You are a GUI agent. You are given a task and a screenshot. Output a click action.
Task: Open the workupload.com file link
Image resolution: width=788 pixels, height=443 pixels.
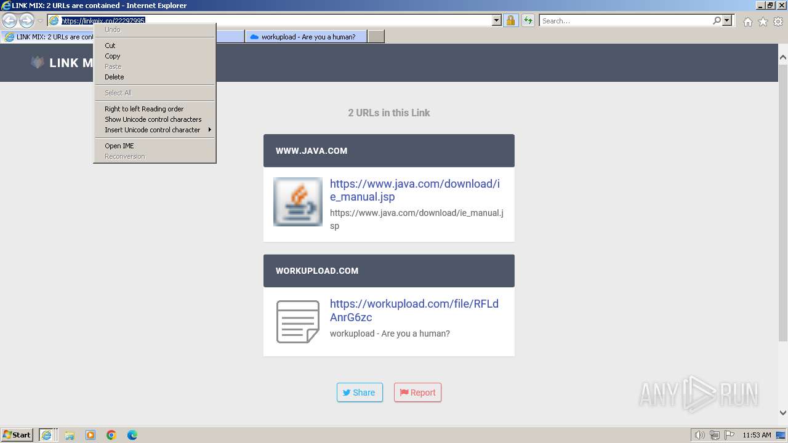click(414, 311)
